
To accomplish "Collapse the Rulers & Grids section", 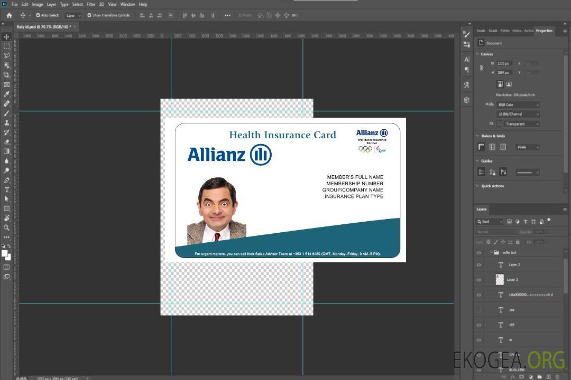I will [477, 136].
